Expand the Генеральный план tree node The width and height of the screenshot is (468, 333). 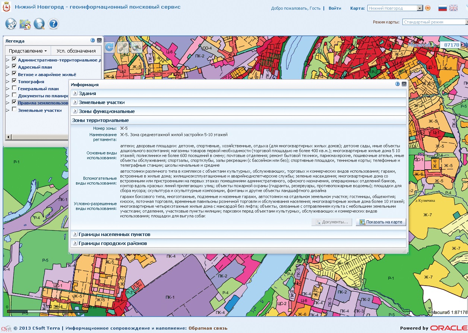point(8,89)
